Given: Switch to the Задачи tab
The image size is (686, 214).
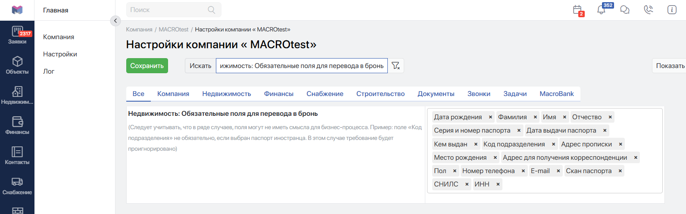Looking at the screenshot, I should tap(515, 94).
